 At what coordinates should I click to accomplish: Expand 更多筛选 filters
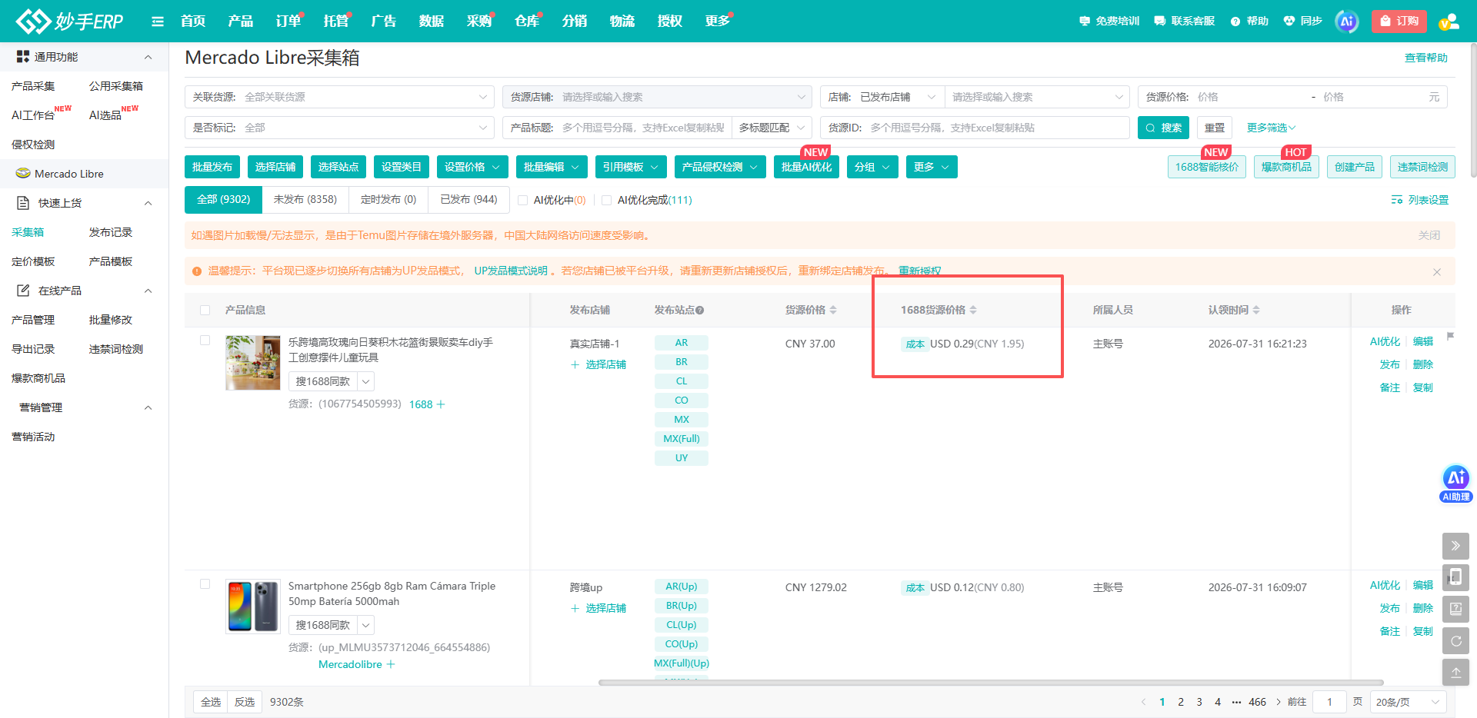point(1272,128)
